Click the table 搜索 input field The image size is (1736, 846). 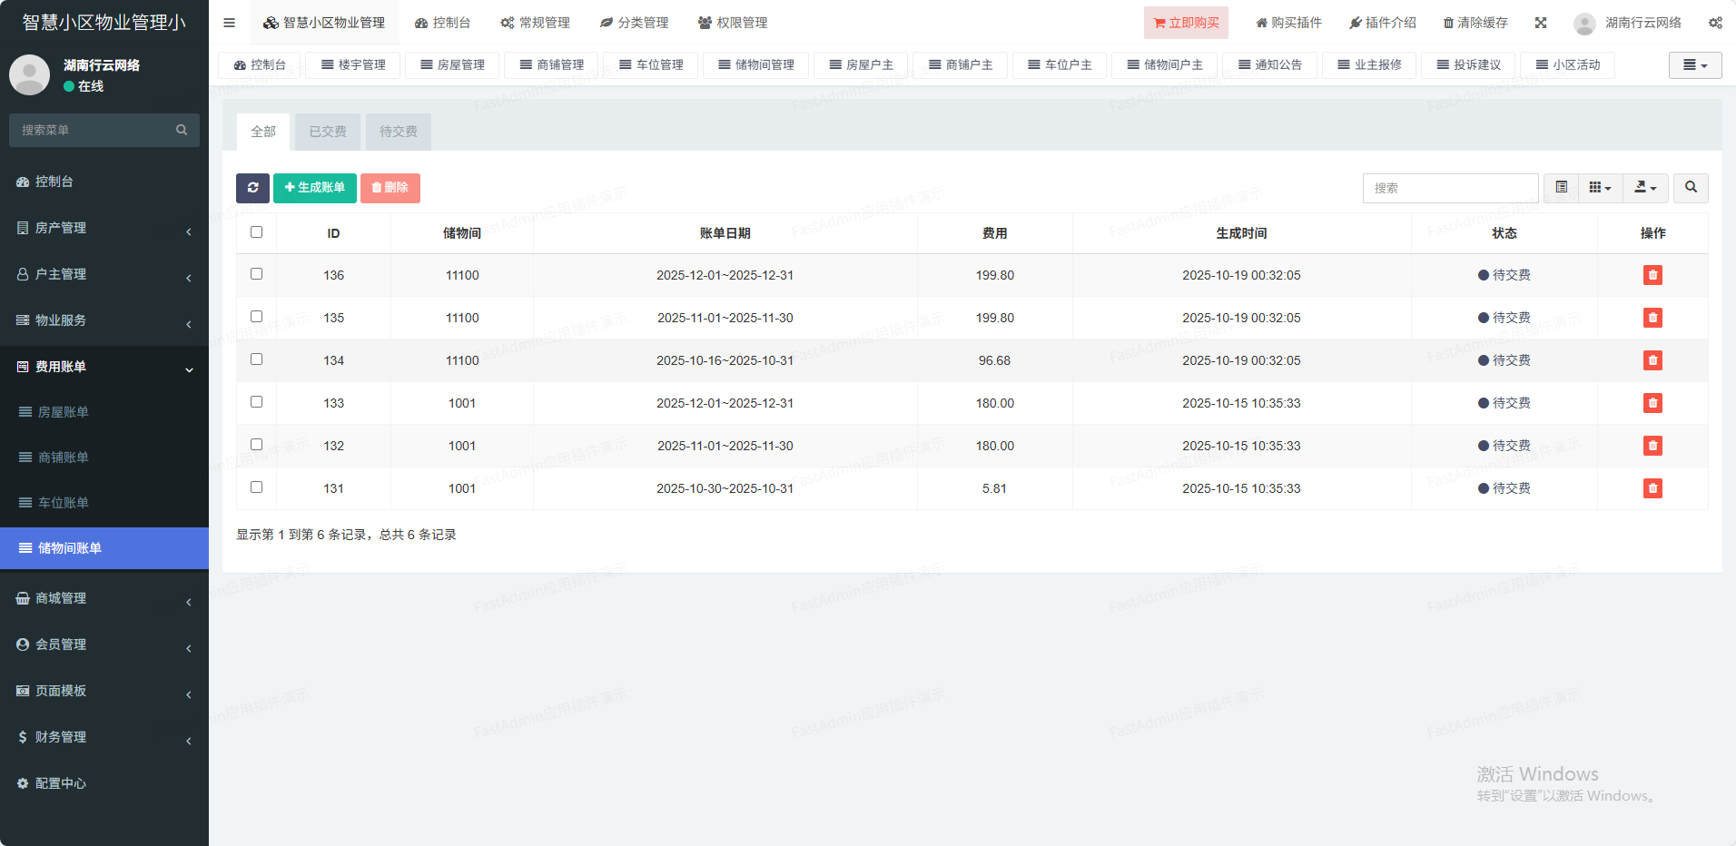tap(1450, 188)
